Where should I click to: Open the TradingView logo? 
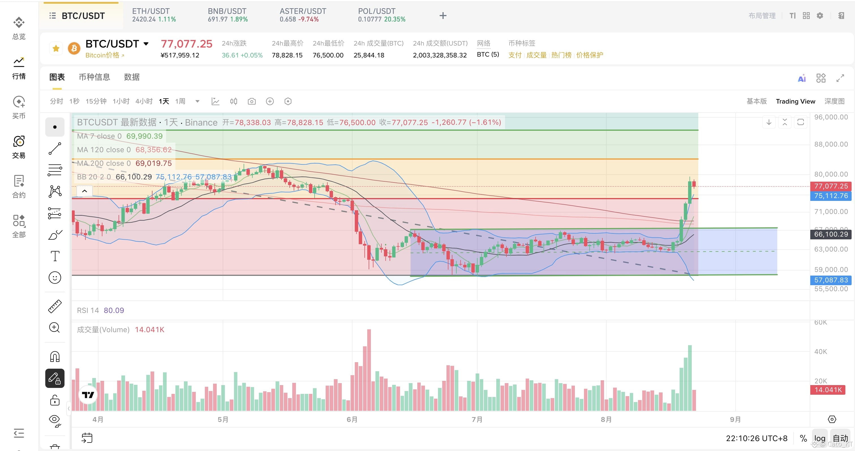pyautogui.click(x=88, y=395)
